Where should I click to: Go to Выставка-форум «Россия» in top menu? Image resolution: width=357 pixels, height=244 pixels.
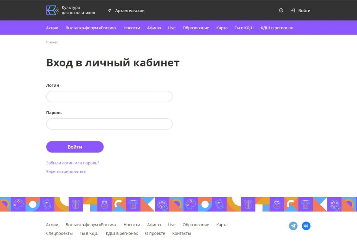click(91, 28)
